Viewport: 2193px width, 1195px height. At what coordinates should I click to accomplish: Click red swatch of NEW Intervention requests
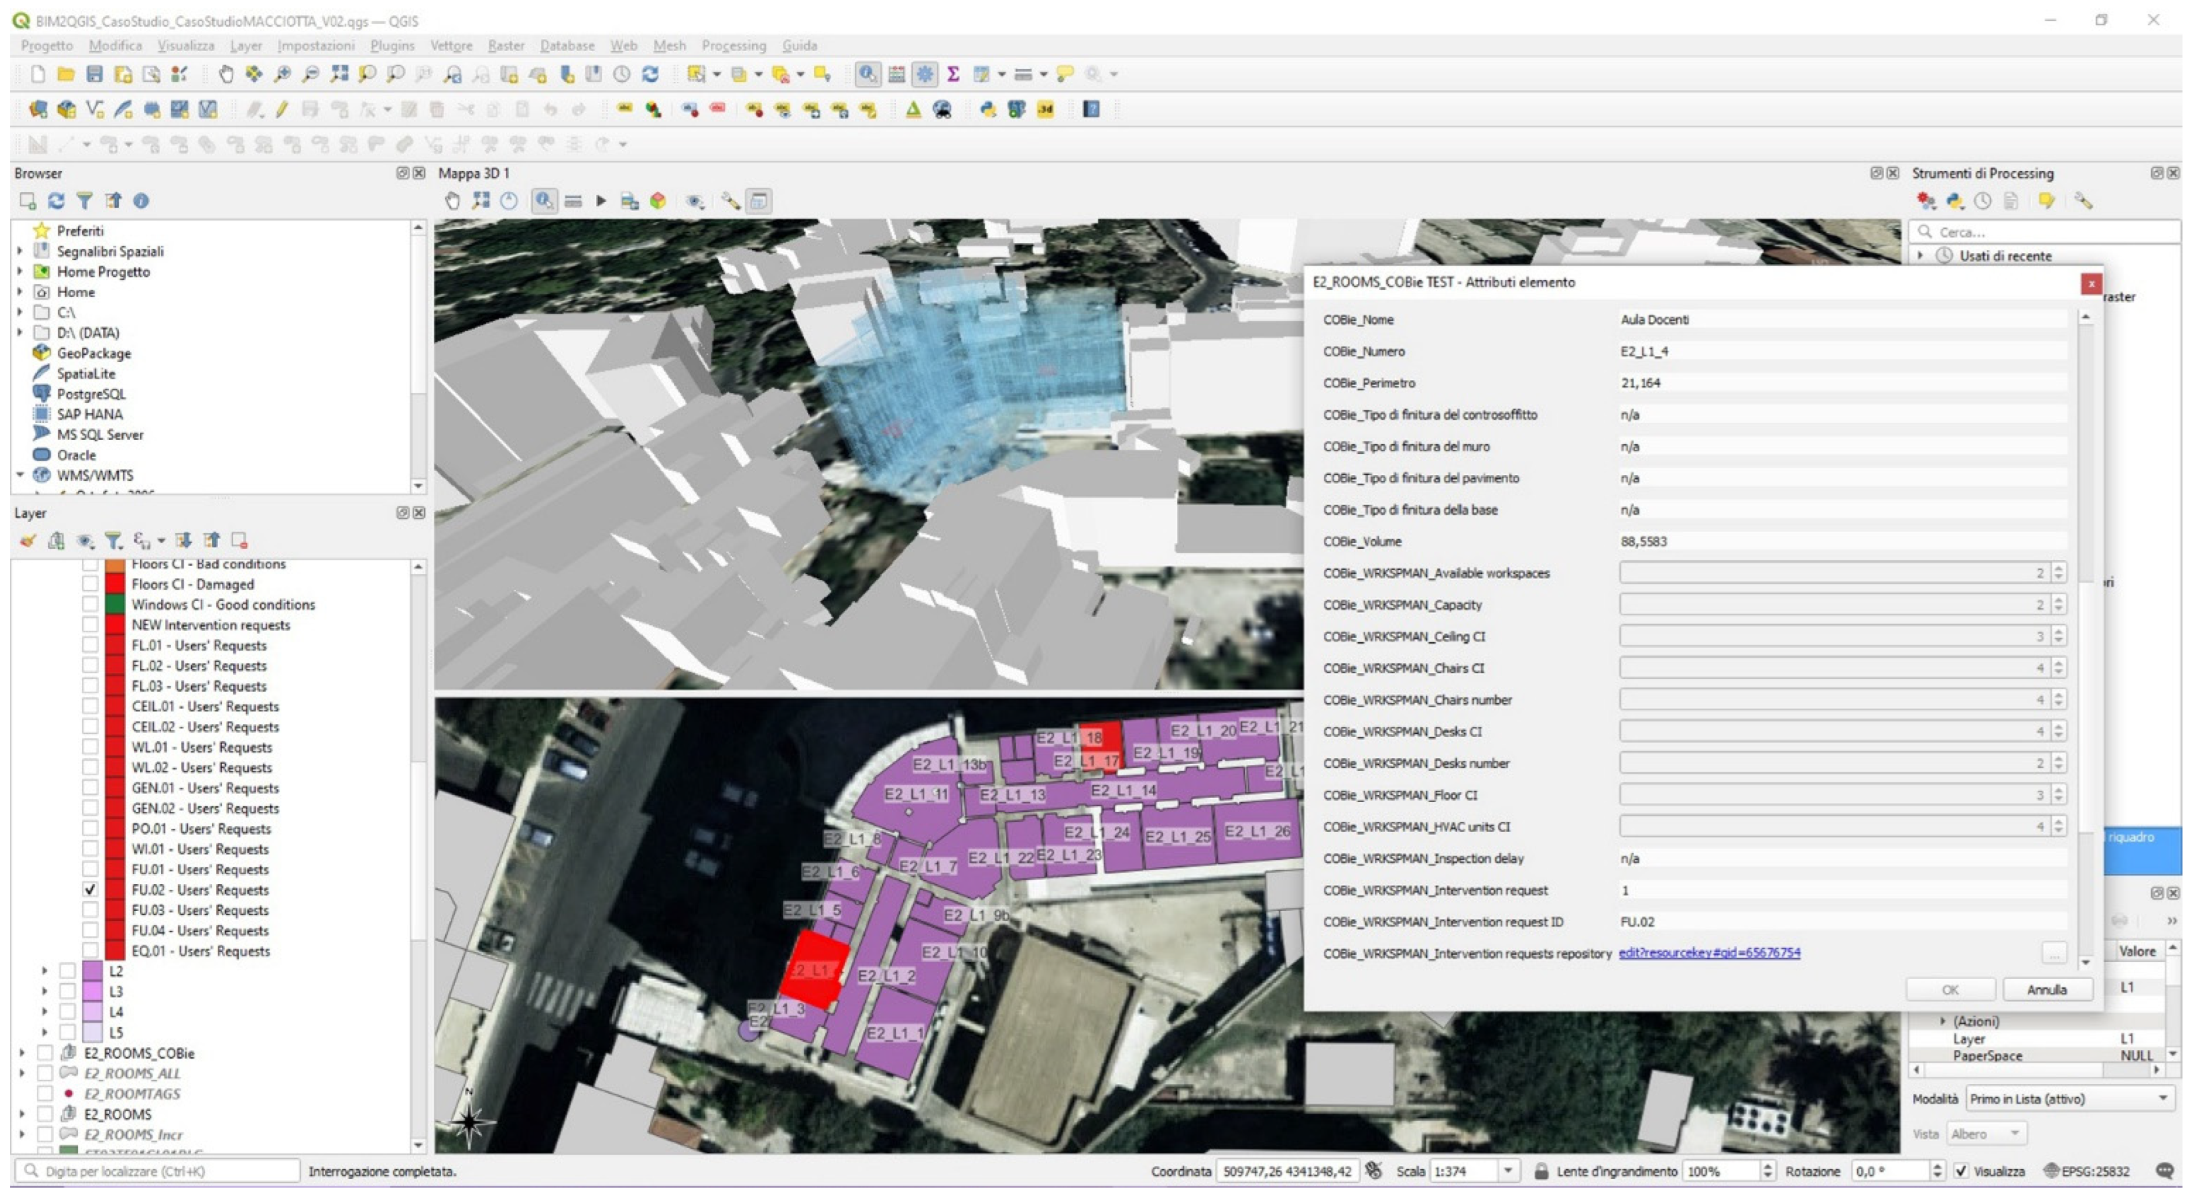point(115,625)
